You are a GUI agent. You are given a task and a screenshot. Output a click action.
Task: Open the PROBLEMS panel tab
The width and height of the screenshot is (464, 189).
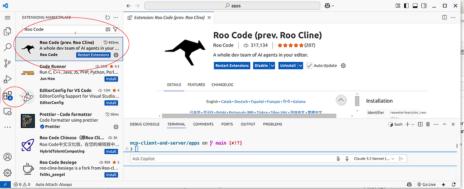(272, 124)
